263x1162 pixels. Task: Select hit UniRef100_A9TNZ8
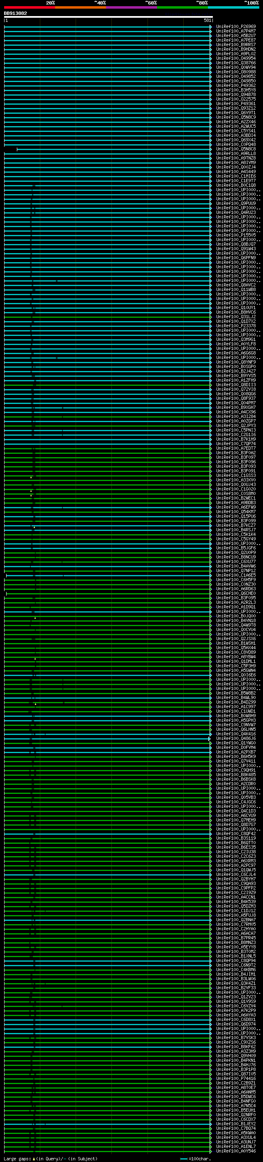coord(235,158)
